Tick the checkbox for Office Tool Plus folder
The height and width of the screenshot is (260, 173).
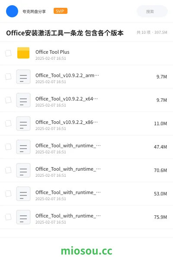coord(8,53)
